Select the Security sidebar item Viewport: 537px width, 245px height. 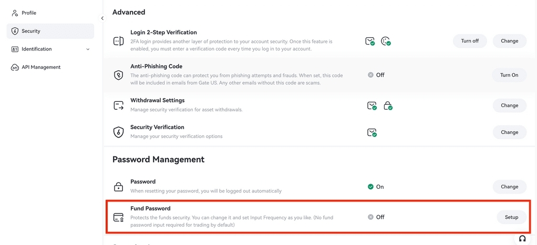click(x=31, y=31)
